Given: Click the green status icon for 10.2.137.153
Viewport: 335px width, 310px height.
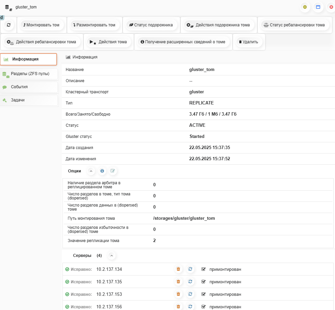Looking at the screenshot, I should pyautogui.click(x=67, y=294).
